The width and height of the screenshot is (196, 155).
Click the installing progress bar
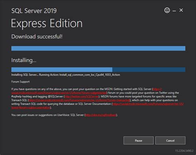tap(98, 69)
